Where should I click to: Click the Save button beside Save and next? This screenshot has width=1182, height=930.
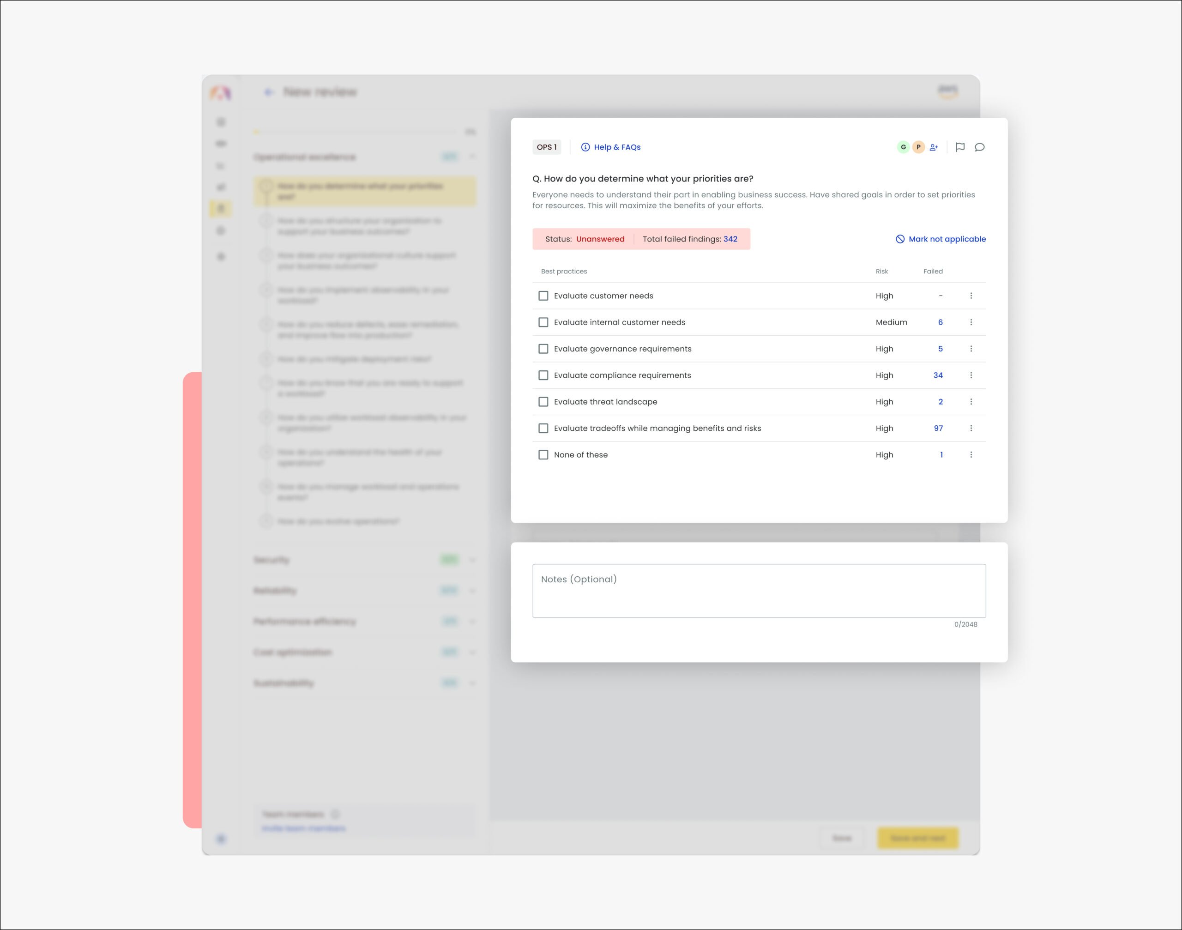(x=842, y=838)
